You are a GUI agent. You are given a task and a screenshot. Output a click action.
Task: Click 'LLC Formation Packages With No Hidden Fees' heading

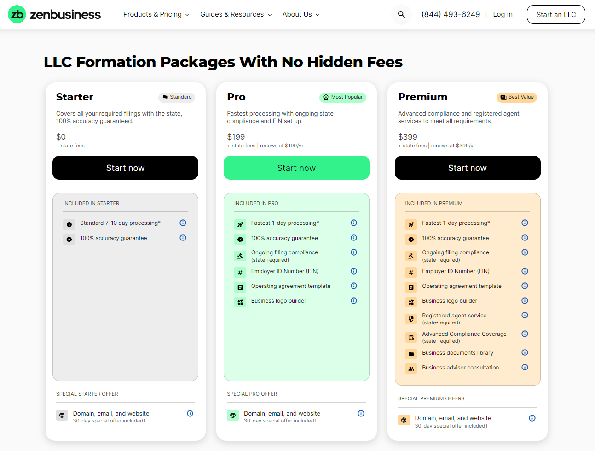coord(223,62)
